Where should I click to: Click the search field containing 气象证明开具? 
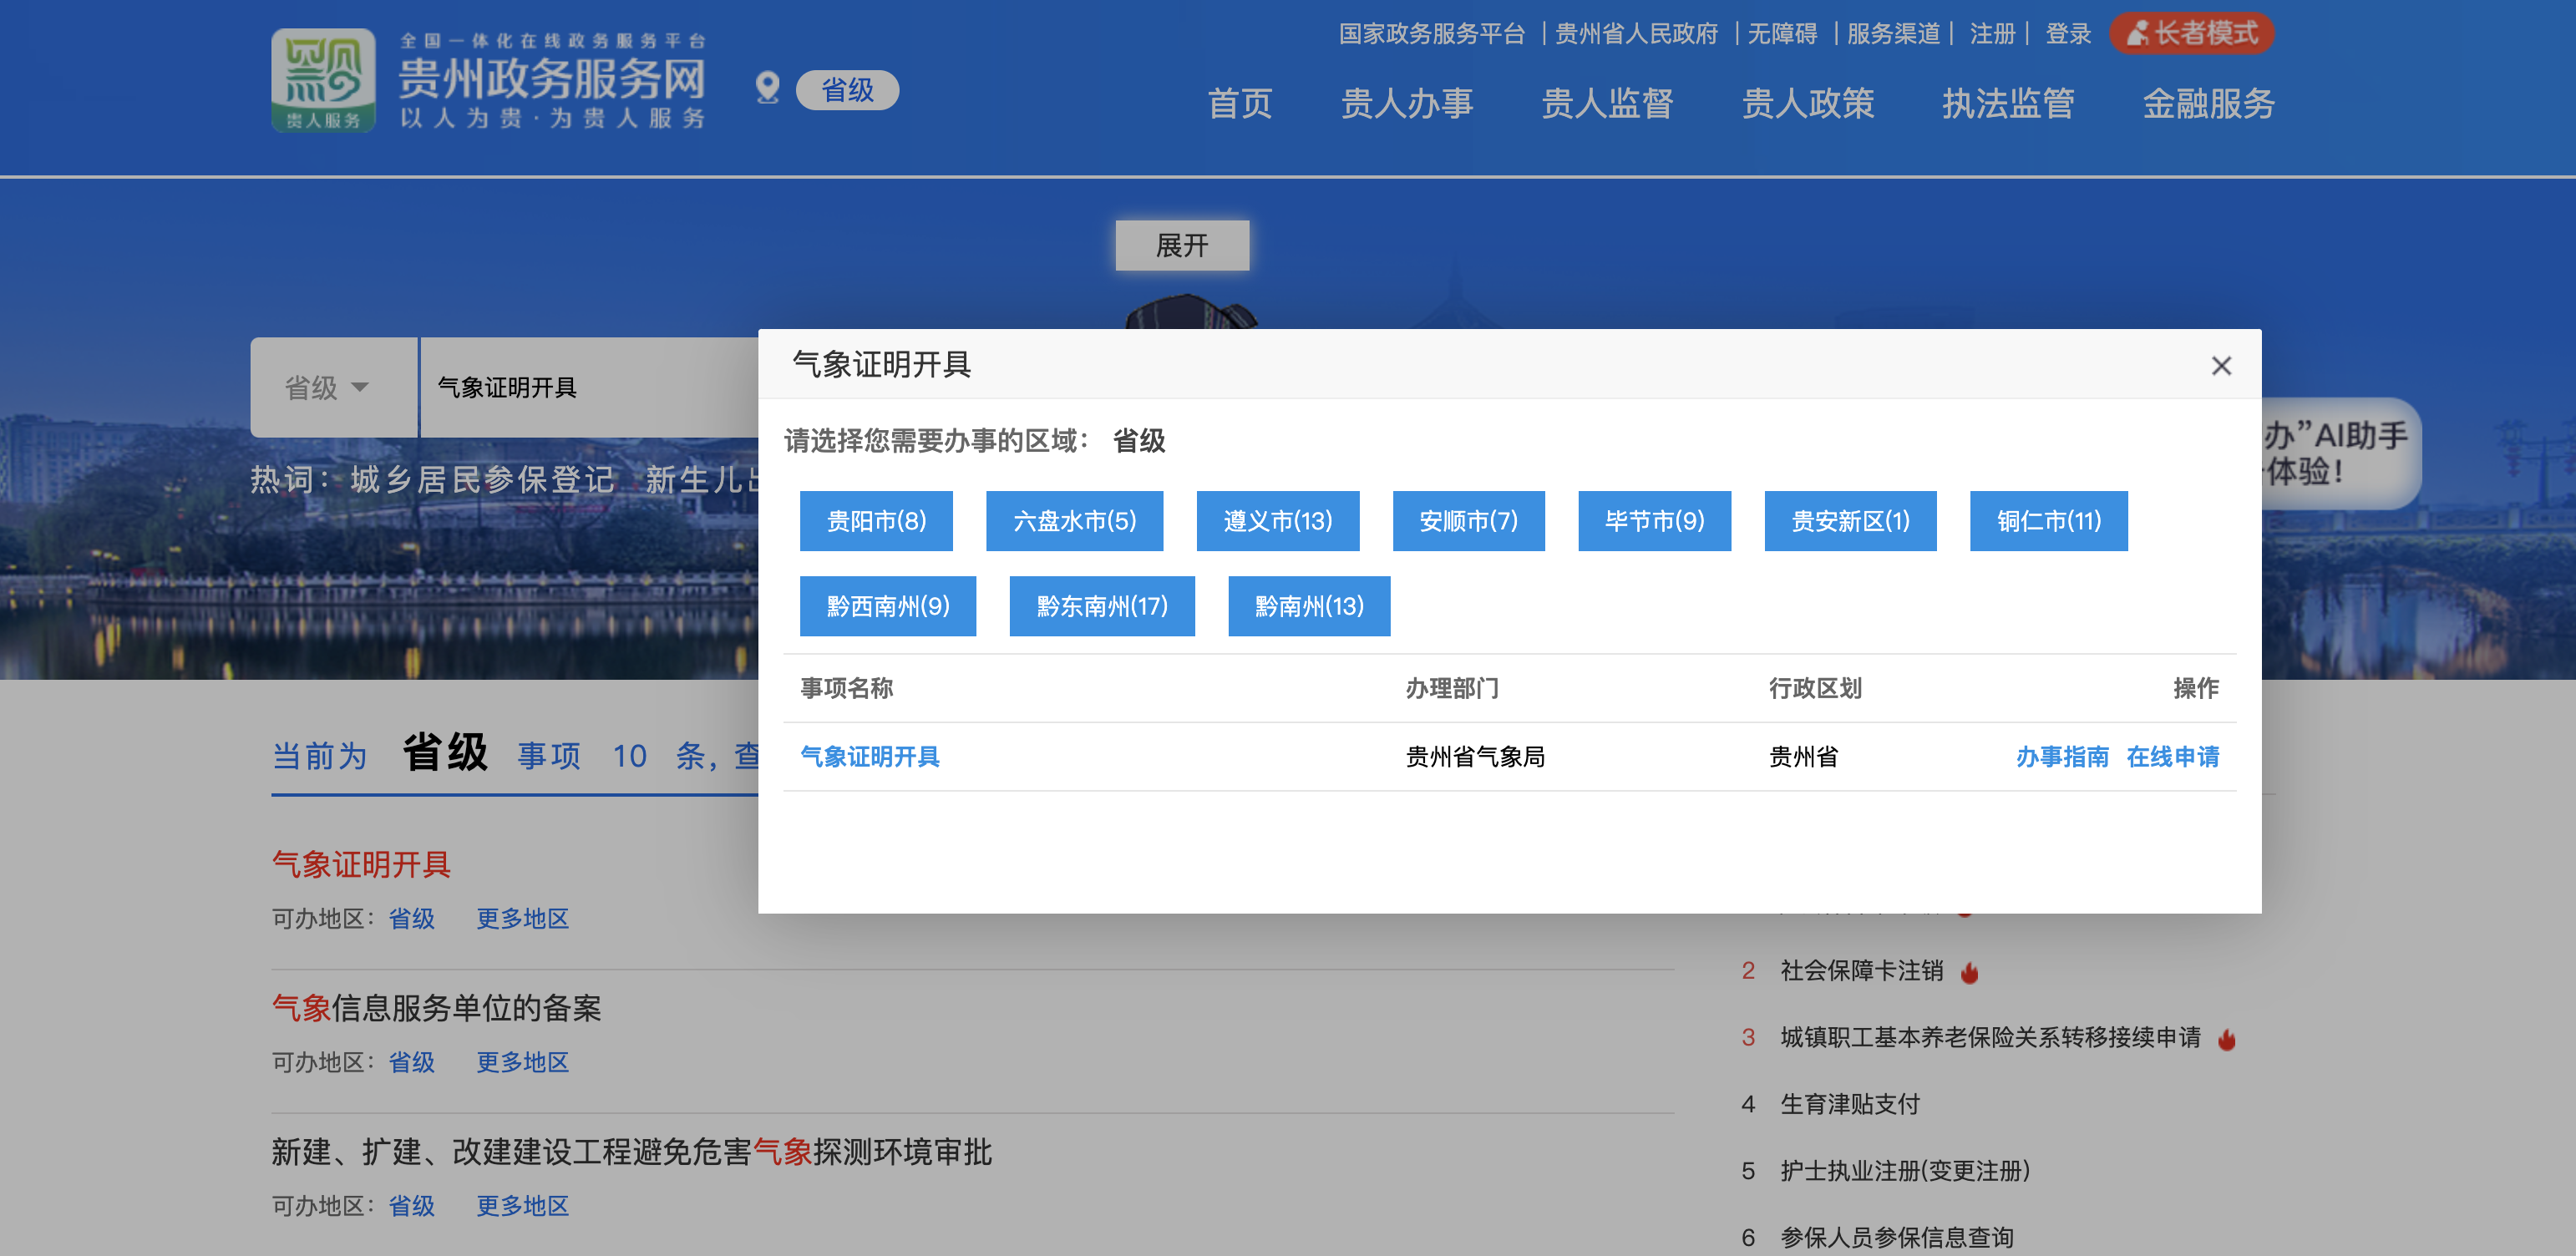[590, 387]
